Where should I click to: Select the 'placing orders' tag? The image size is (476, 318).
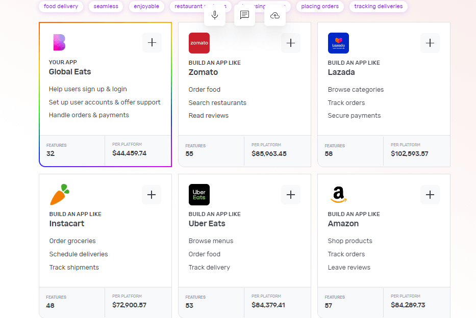click(320, 7)
